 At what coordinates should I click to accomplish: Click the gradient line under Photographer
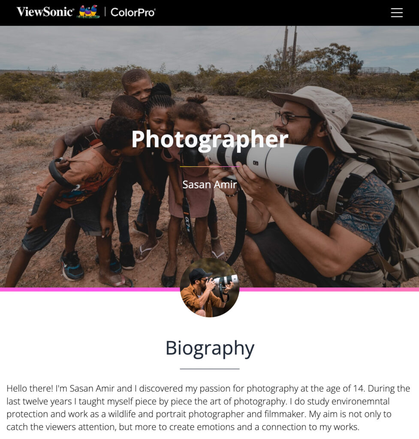pos(209,167)
